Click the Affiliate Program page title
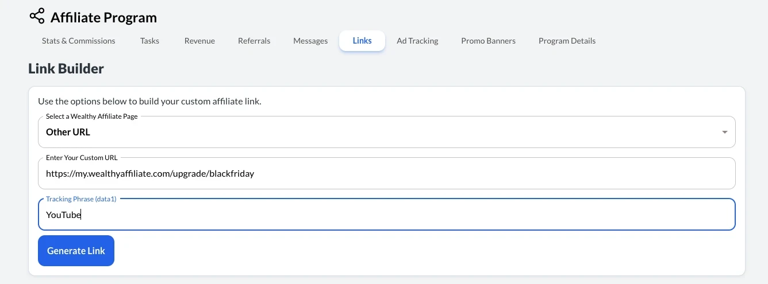The height and width of the screenshot is (284, 768). pos(103,18)
